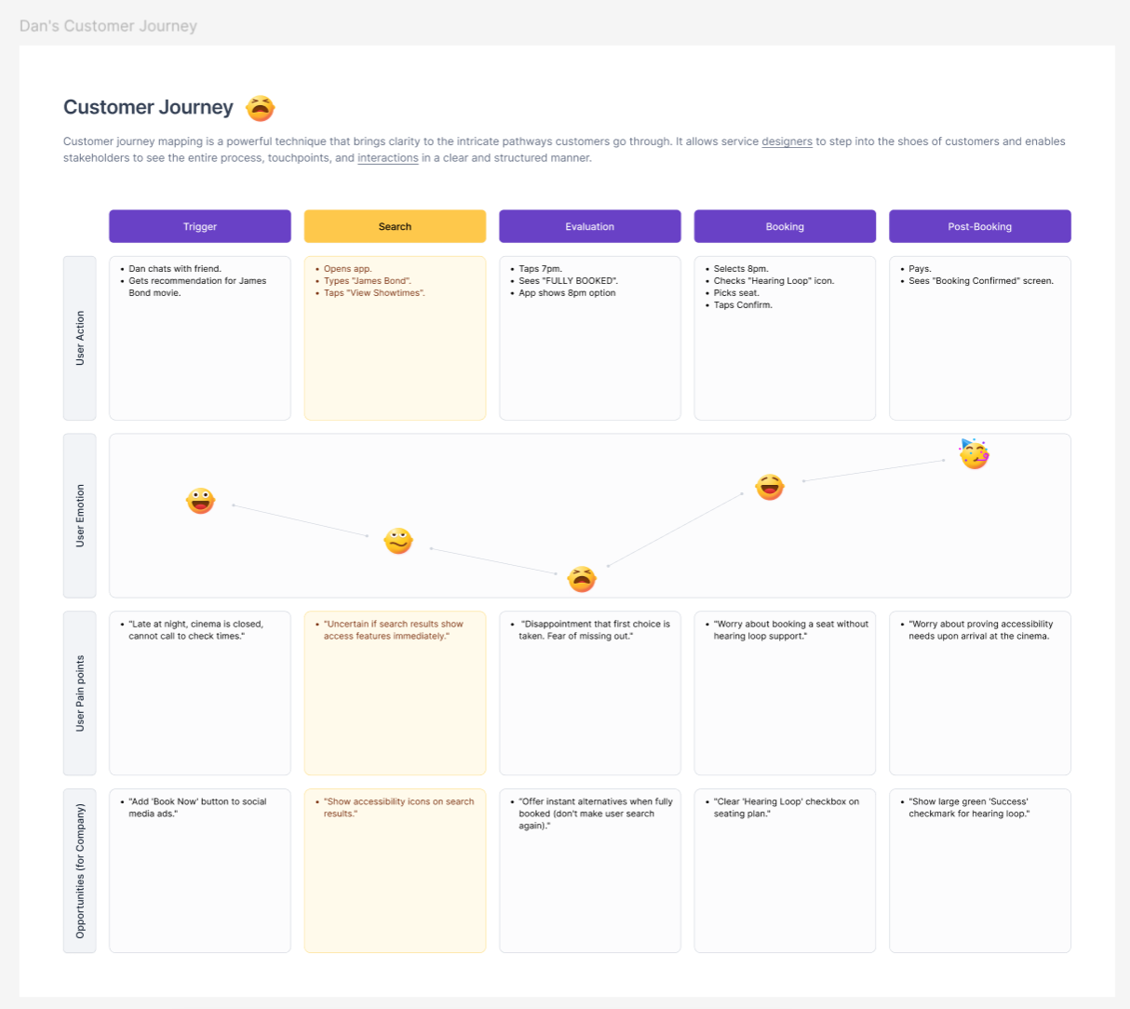Select the User Emotion row label
Image resolution: width=1130 pixels, height=1009 pixels.
80,516
